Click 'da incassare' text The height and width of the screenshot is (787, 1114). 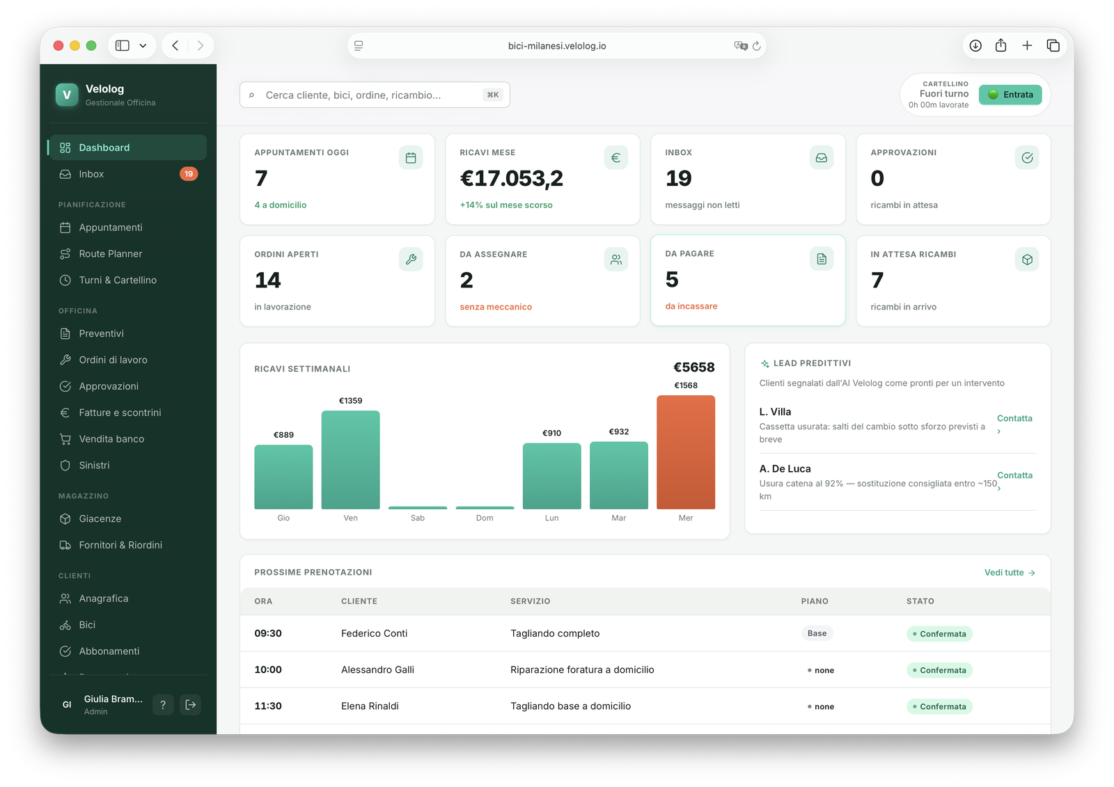click(691, 306)
